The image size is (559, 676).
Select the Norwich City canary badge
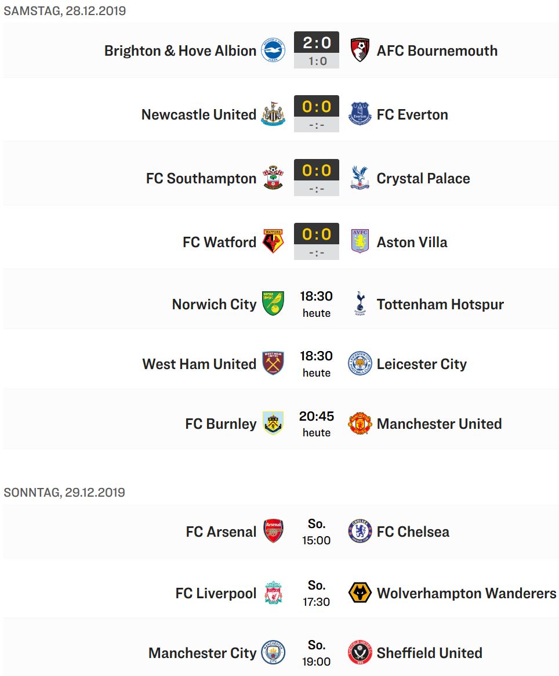tap(273, 303)
